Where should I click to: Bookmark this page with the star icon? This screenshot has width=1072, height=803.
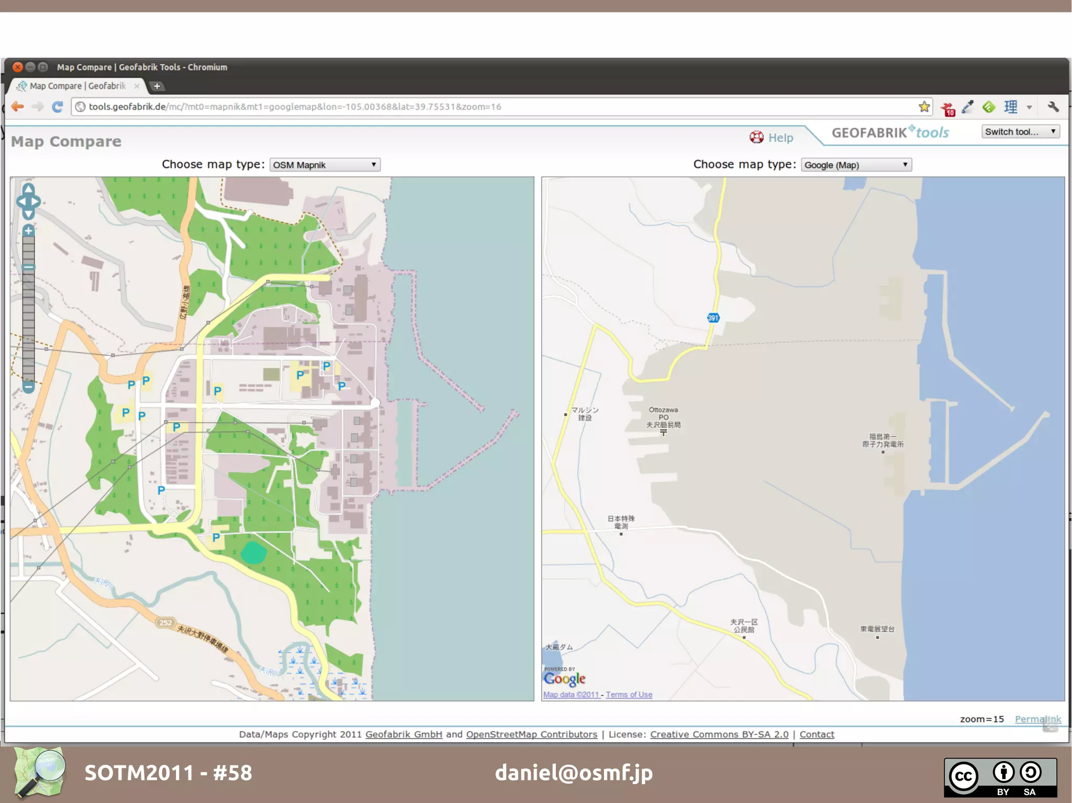tap(924, 107)
